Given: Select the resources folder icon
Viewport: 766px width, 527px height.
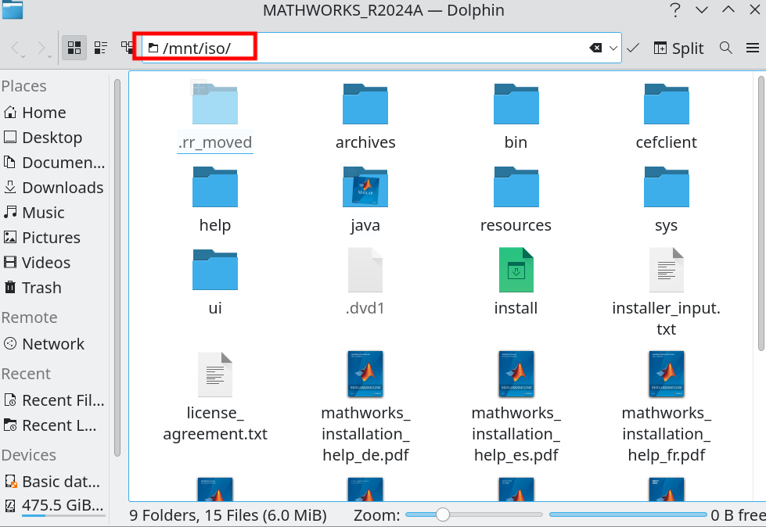Looking at the screenshot, I should pos(516,187).
